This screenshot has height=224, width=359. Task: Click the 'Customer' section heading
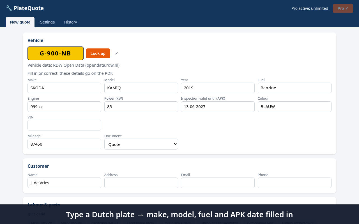[x=38, y=166]
